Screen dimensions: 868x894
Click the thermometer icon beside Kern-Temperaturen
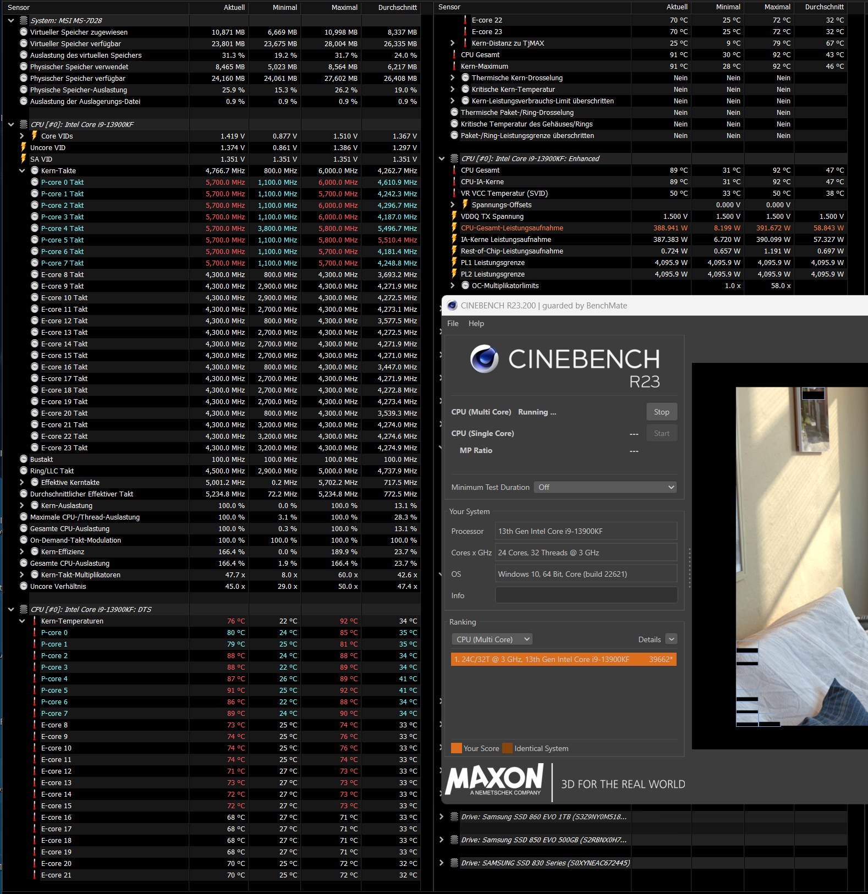pyautogui.click(x=35, y=621)
